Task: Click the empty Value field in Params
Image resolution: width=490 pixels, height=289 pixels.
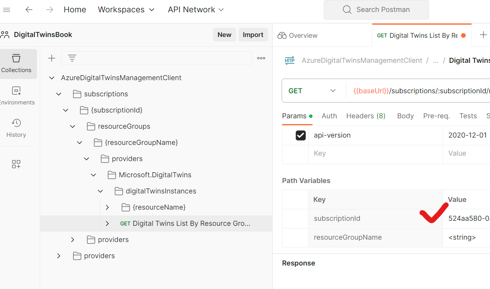Action: 466,153
